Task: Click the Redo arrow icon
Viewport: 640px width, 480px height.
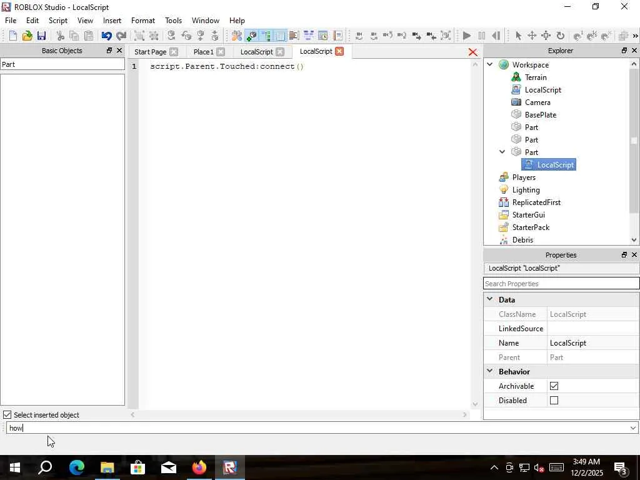Action: [x=121, y=36]
